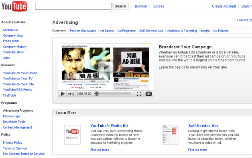Select the Overview tab
Viewport: 252px width, 158px height.
click(59, 31)
